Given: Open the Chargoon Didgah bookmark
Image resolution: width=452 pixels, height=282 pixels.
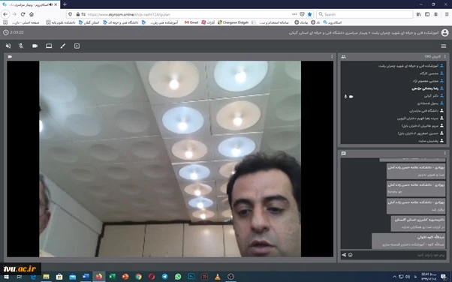Looking at the screenshot, I should click(x=233, y=22).
